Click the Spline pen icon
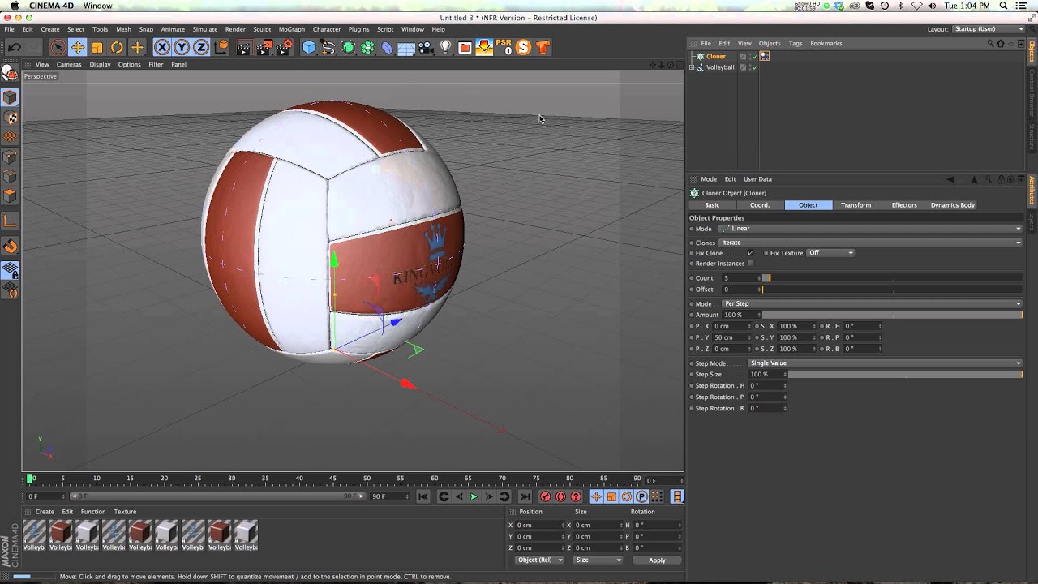 pos(328,48)
